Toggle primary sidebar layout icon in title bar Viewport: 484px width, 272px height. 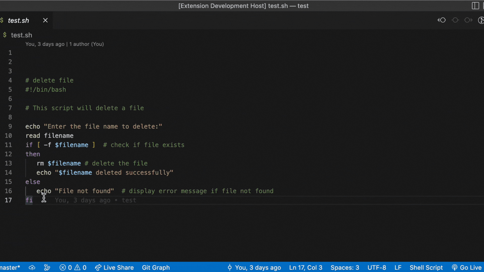pos(475,6)
